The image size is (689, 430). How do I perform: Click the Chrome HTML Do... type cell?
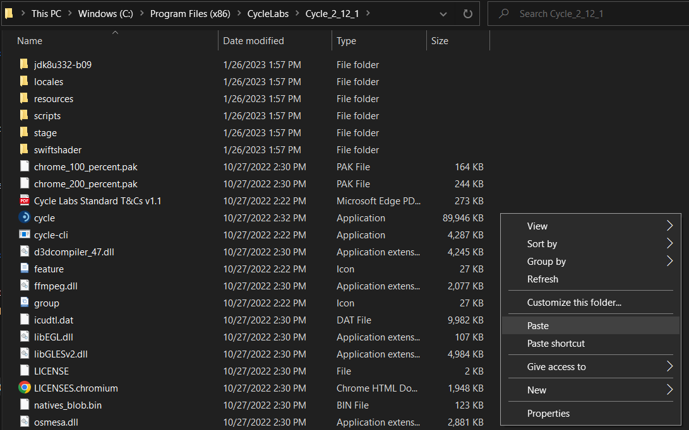(377, 388)
